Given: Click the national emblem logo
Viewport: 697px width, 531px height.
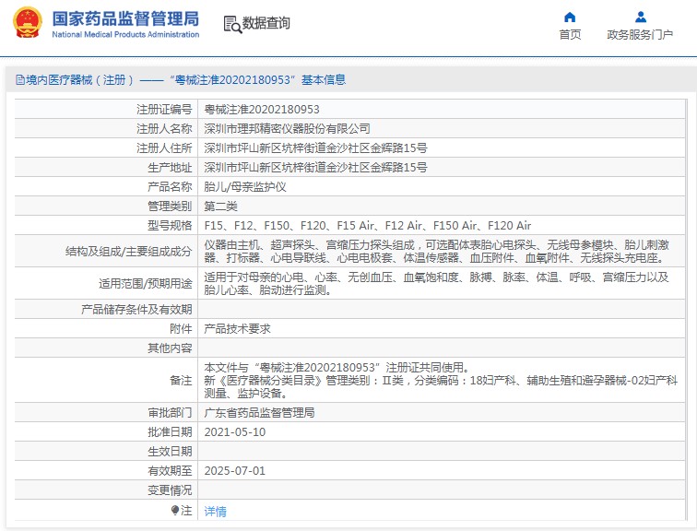Looking at the screenshot, I should (28, 23).
